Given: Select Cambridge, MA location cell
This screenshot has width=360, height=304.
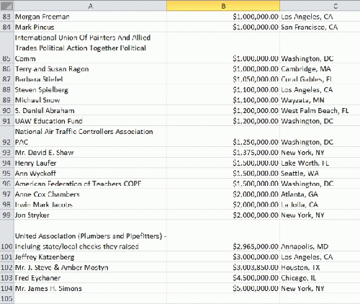Looking at the screenshot, I should coord(320,69).
